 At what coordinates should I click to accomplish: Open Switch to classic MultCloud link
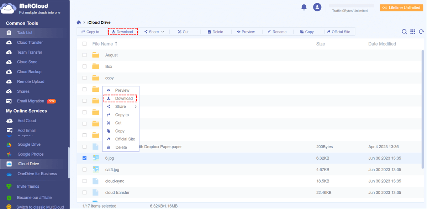click(x=40, y=207)
